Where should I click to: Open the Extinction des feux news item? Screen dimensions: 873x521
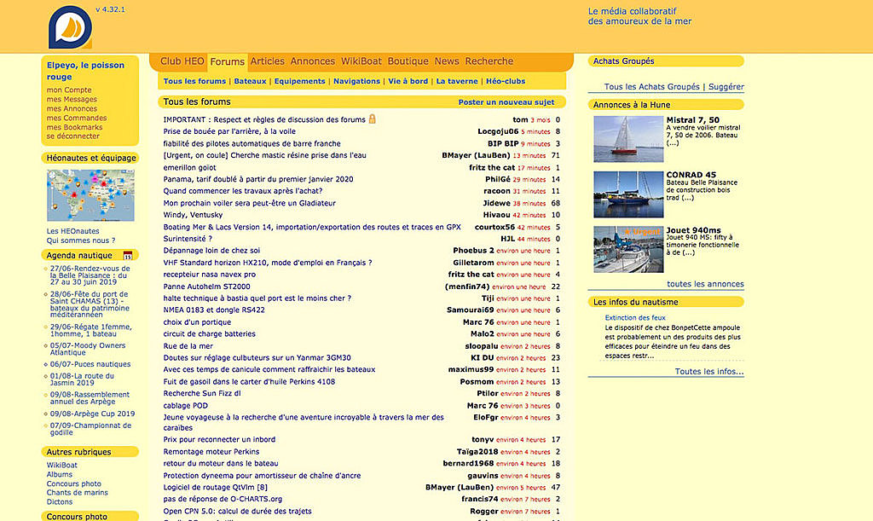pos(635,318)
